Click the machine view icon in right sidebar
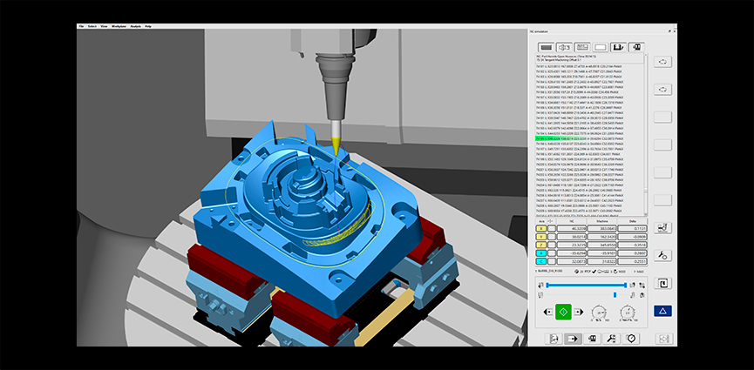Image resolution: width=754 pixels, height=370 pixels. pyautogui.click(x=662, y=227)
